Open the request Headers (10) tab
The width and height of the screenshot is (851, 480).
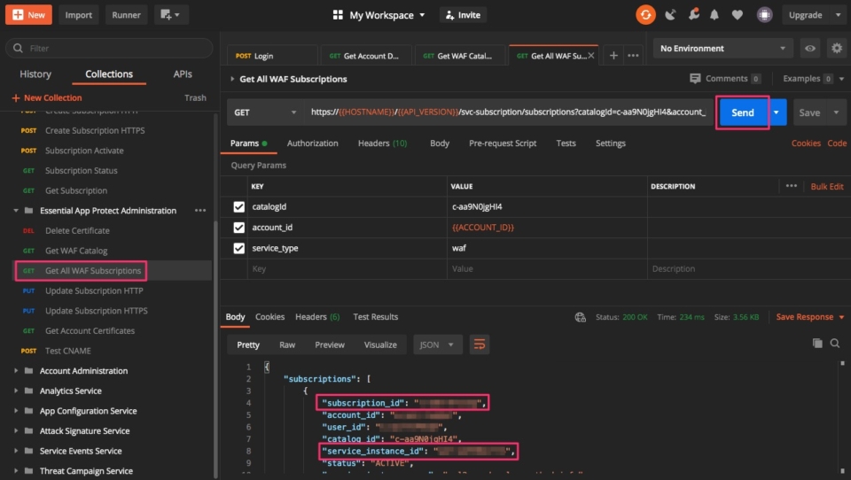[383, 143]
